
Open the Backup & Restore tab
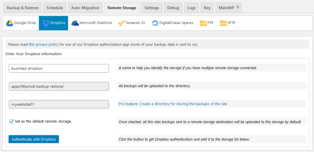22,8
